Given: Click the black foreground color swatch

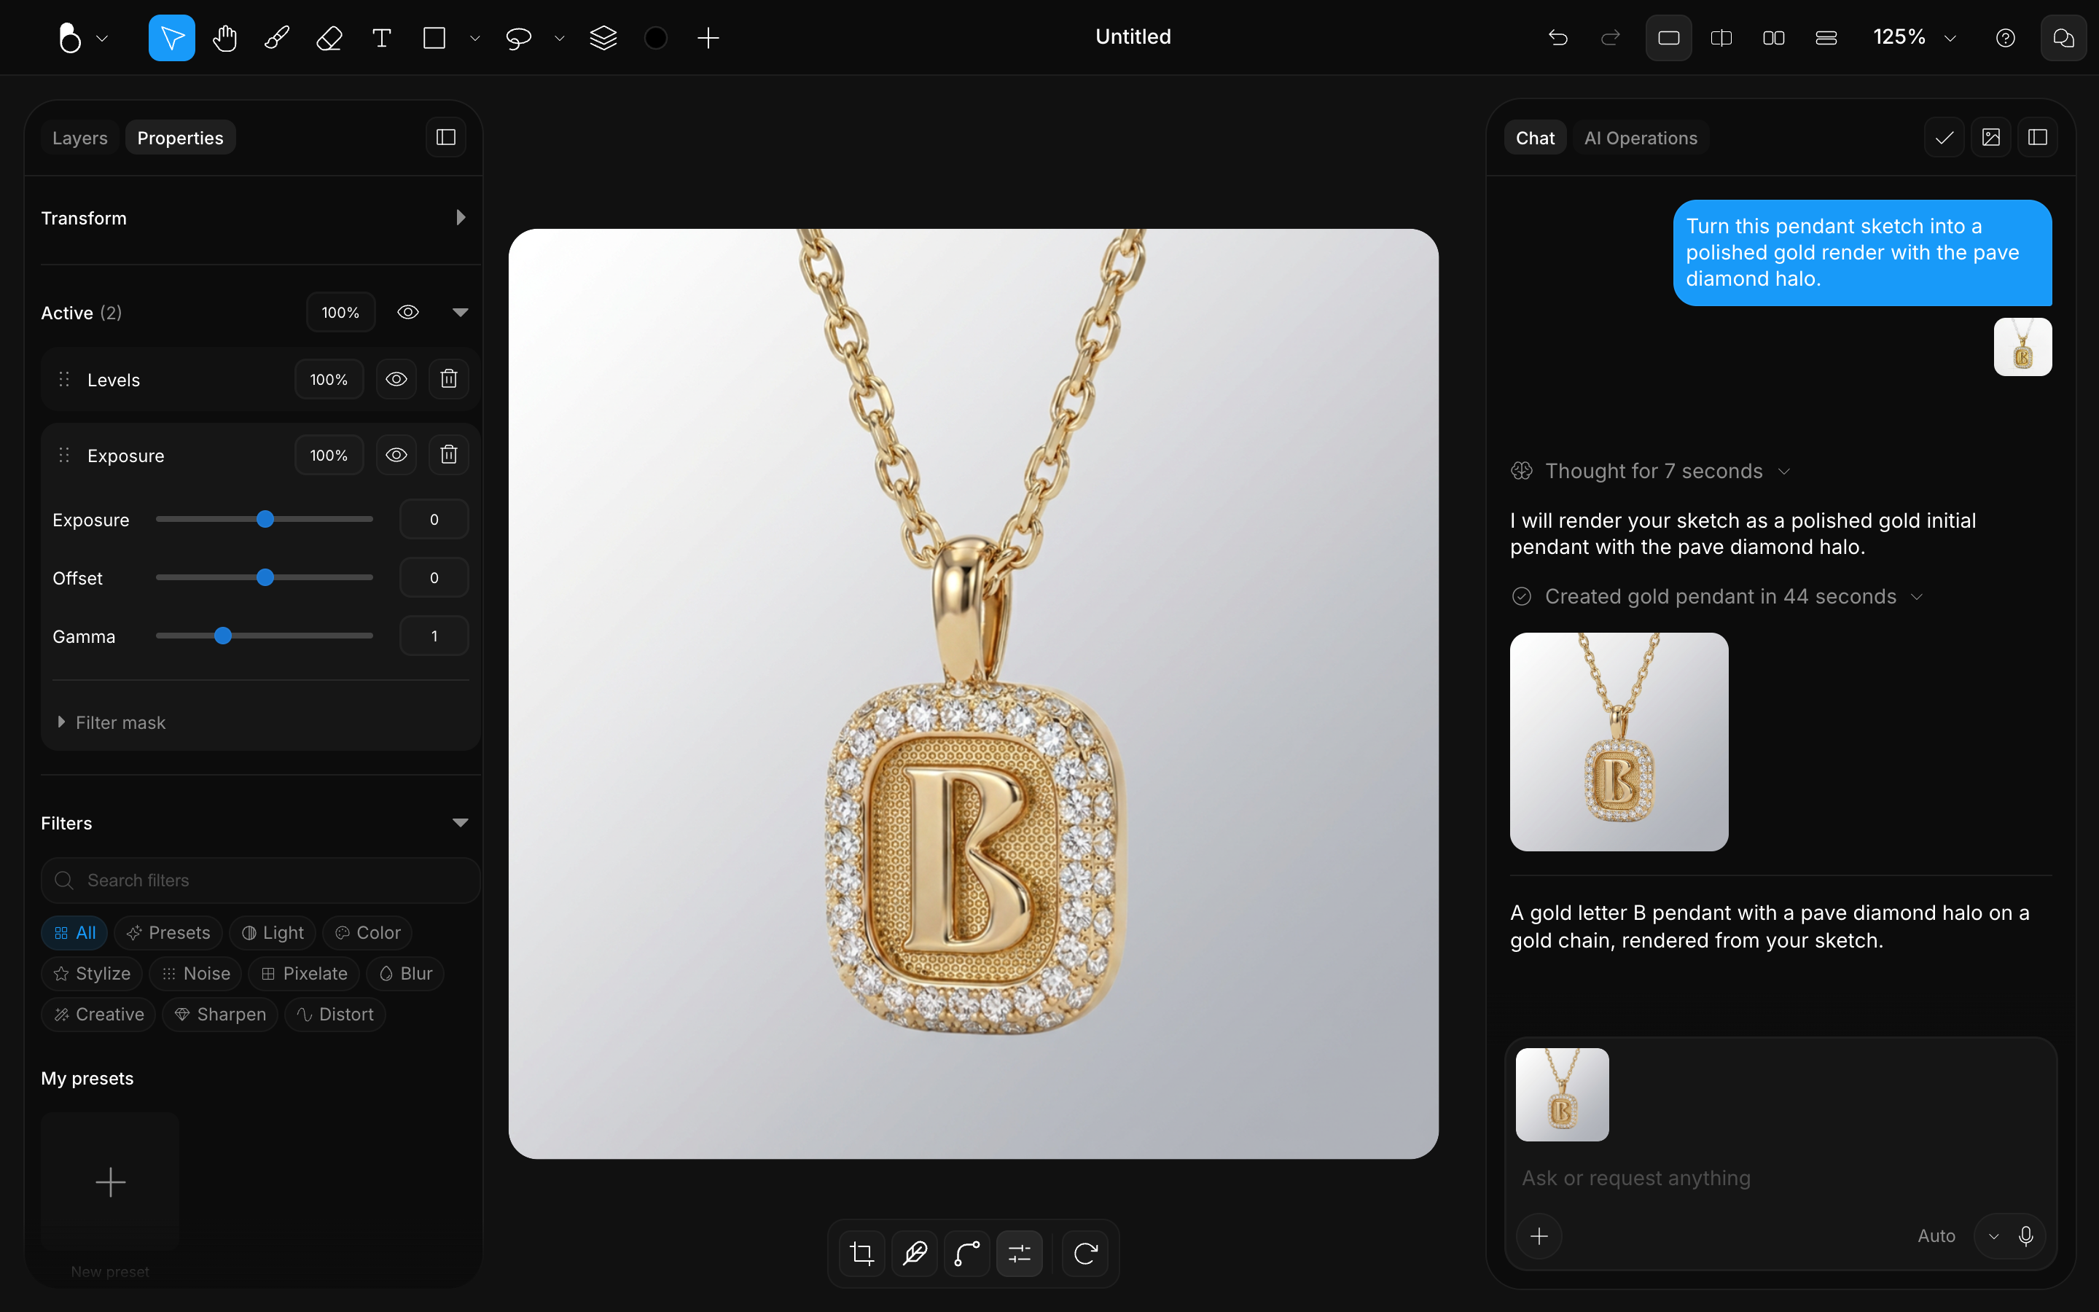Looking at the screenshot, I should [x=656, y=38].
